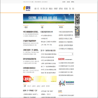98x98 pixels.
Task: Open the first bold headline under 一周焦点
Action: click(31, 32)
